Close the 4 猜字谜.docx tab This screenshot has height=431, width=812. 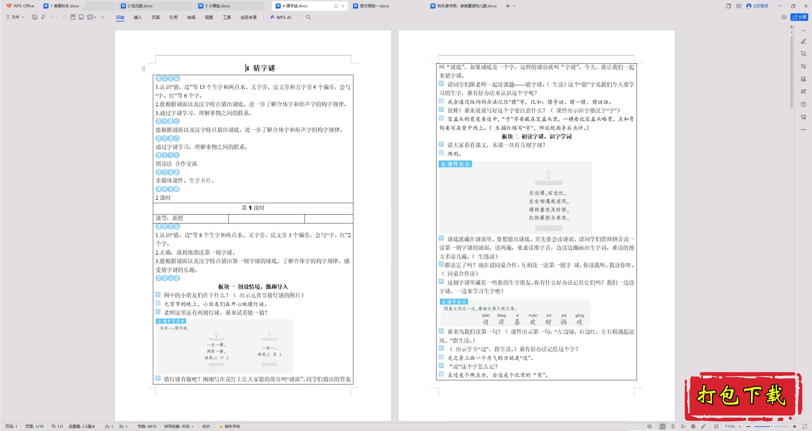point(343,6)
